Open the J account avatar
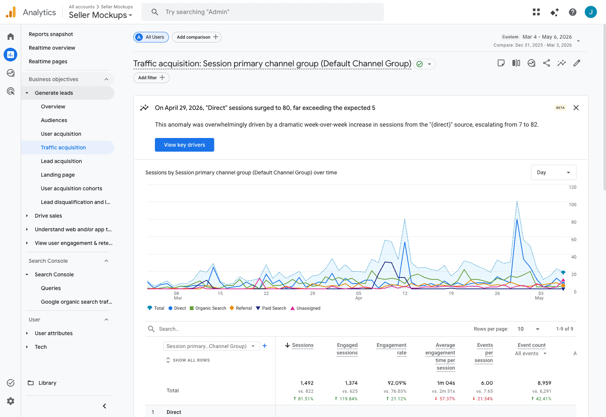The image size is (606, 417). 591,12
